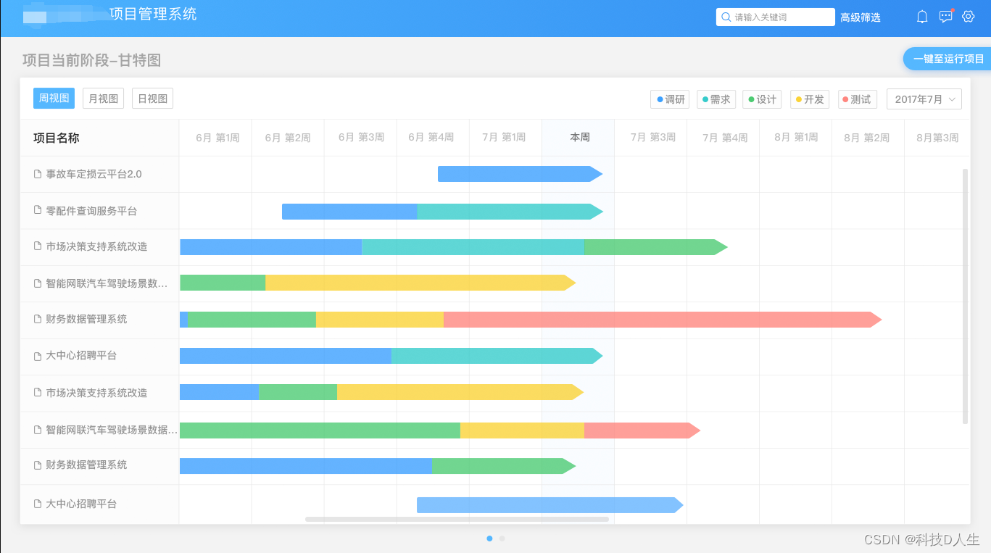Switch to 周视图 week view
Viewport: 991px width, 553px height.
[x=54, y=99]
